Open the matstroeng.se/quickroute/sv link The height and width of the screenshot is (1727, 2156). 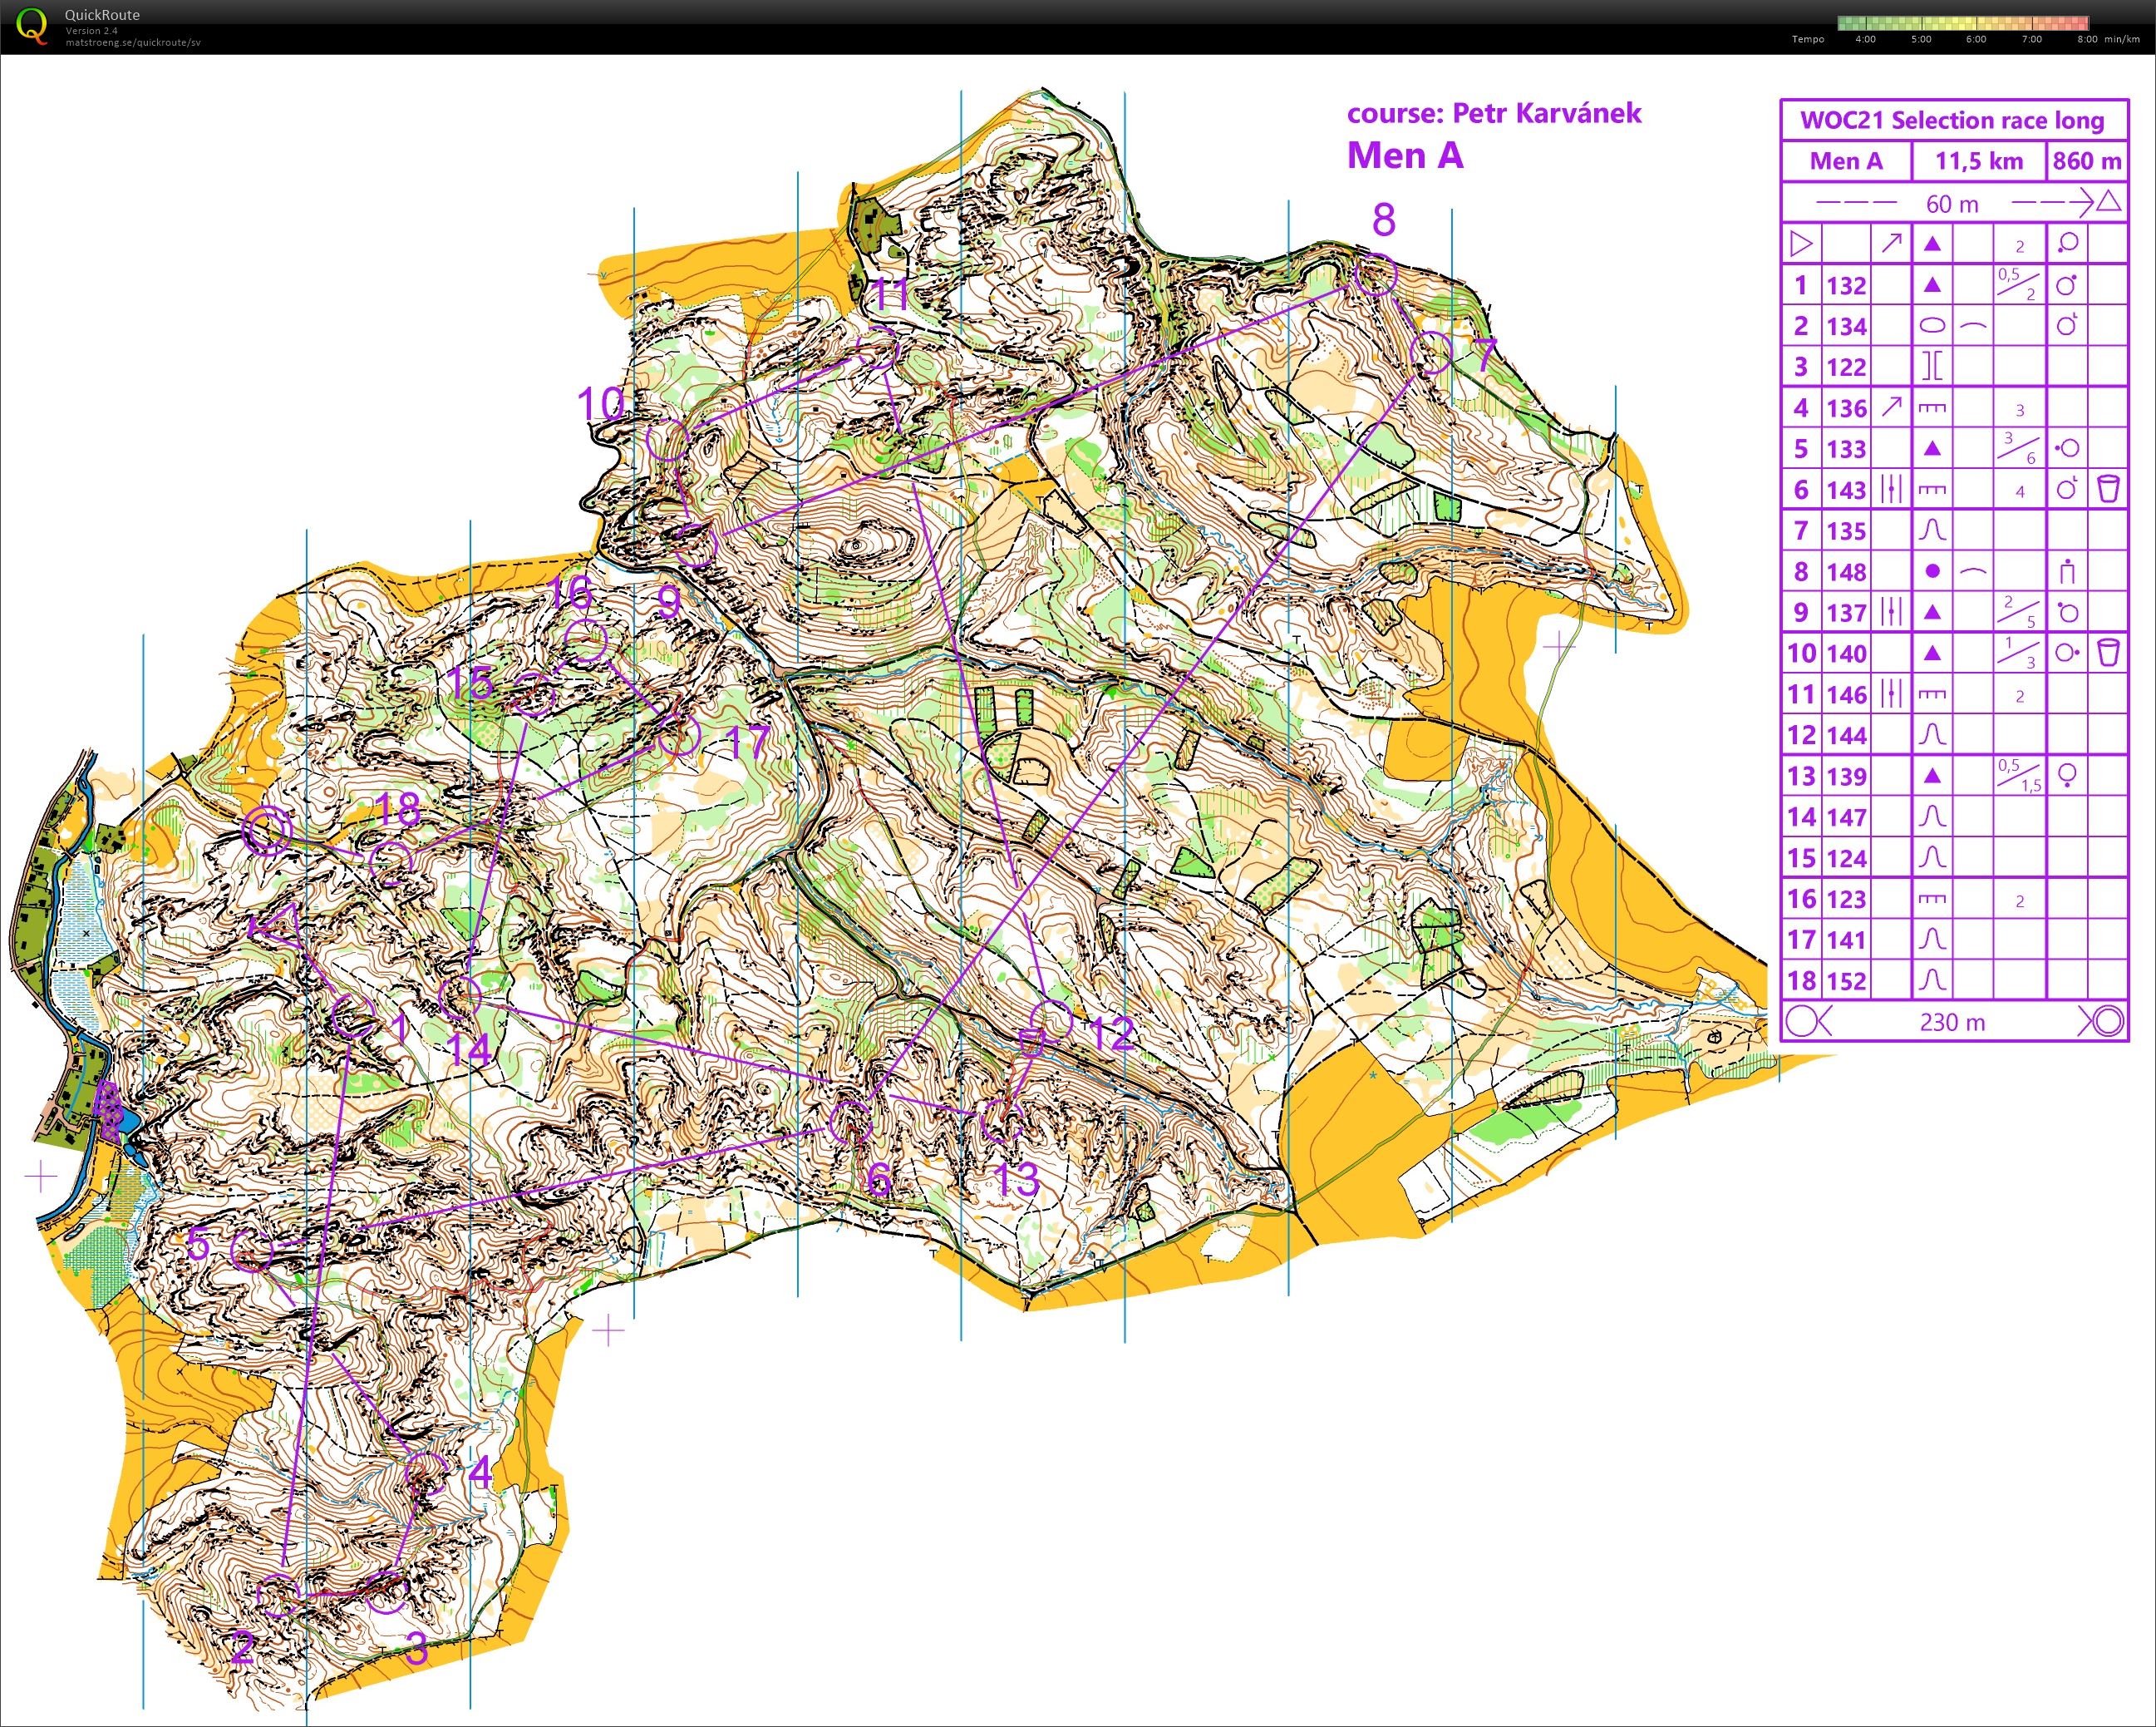click(x=133, y=42)
